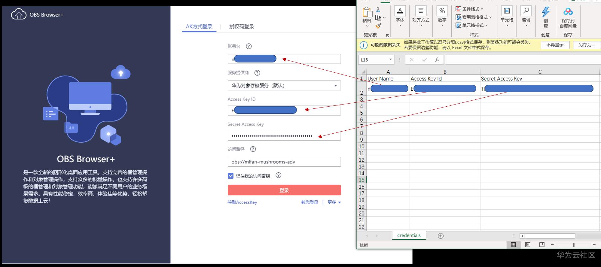Click the 不再显示 button
The image size is (601, 267).
coord(555,45)
